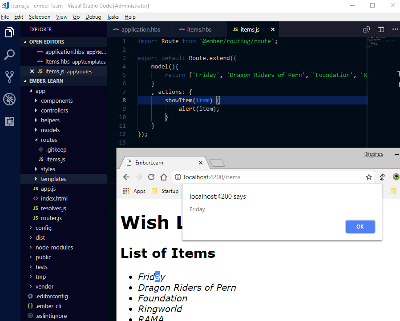Viewport: 400px width, 321px height.
Task: Click Chrome's forward navigation arrow
Action: click(139, 177)
